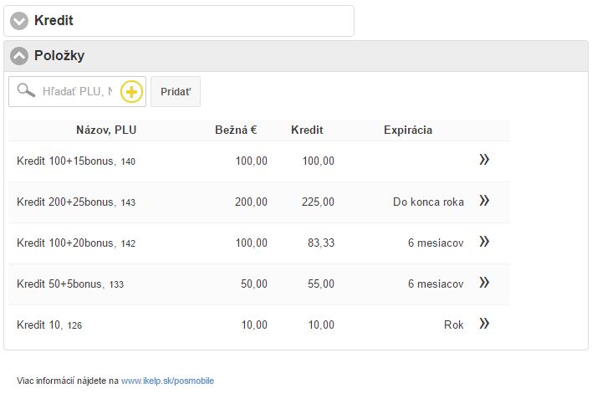Viewport: 592px width, 414px height.
Task: Open details arrow for Kredit 200+25bonus
Action: coord(484,201)
